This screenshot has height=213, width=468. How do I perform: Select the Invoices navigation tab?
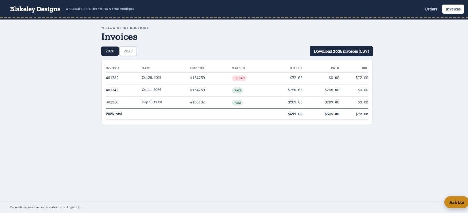point(453,9)
